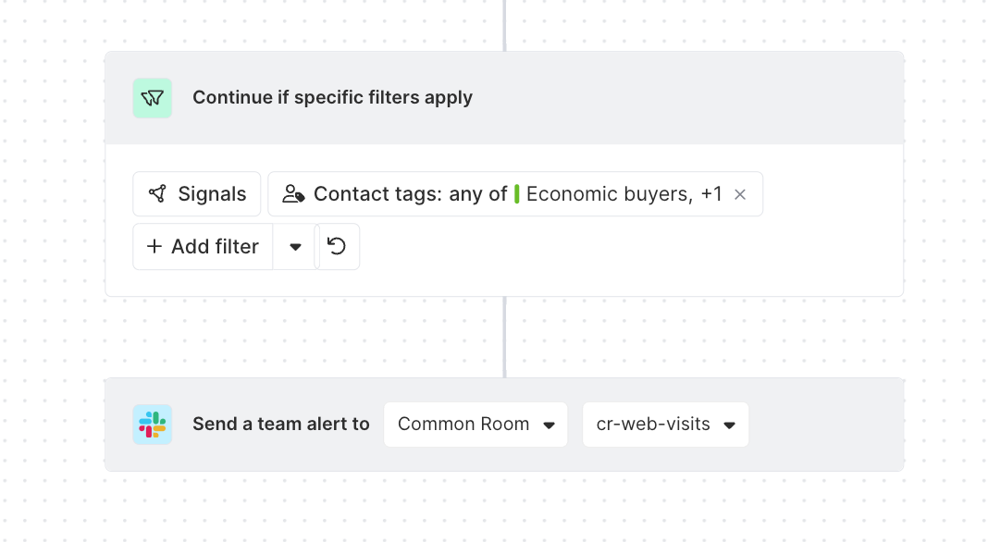Click the green Economic buyers tag color bar
Image resolution: width=988 pixels, height=542 pixels.
[517, 194]
